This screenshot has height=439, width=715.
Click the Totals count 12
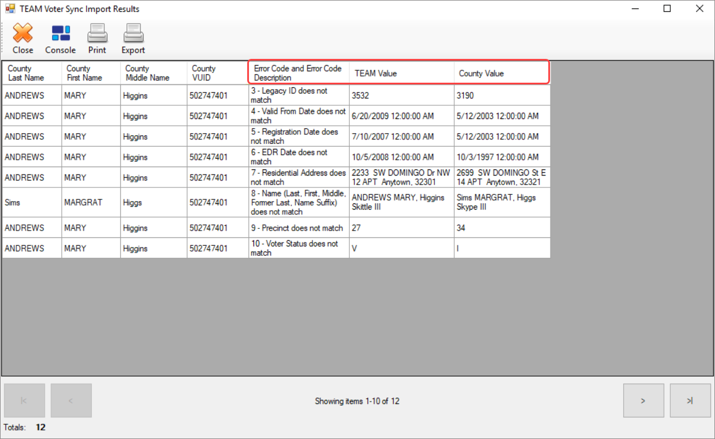(x=41, y=427)
